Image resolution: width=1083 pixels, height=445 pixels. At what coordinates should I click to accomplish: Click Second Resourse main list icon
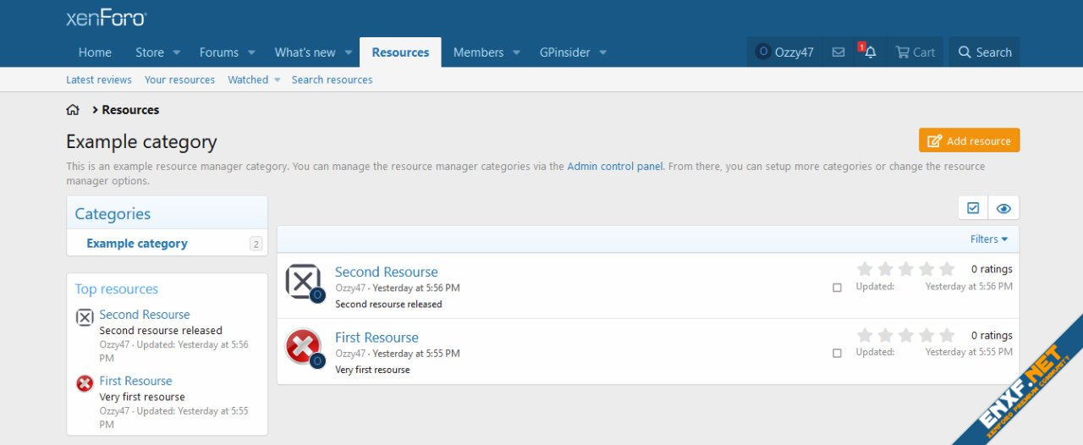tap(303, 281)
